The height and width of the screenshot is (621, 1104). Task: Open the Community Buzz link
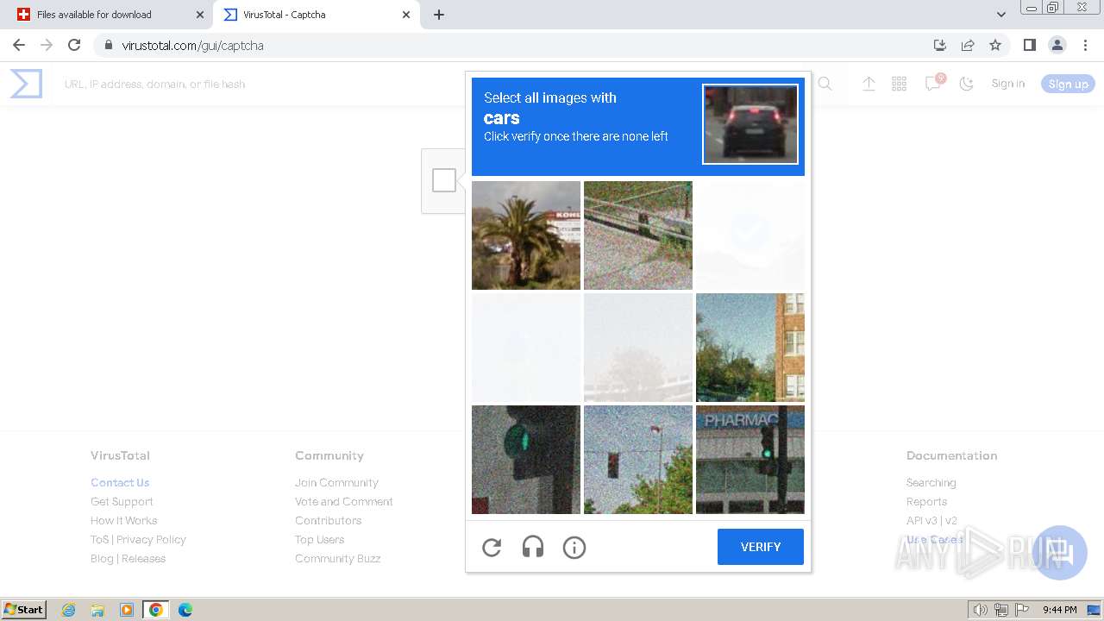coord(338,558)
